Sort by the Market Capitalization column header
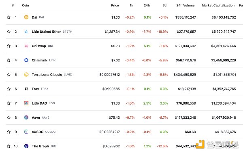 point(218,5)
